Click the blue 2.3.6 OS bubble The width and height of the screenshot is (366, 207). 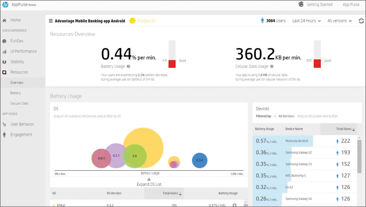coord(200,160)
